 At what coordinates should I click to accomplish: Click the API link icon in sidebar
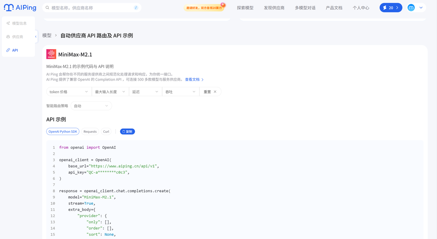pos(8,50)
